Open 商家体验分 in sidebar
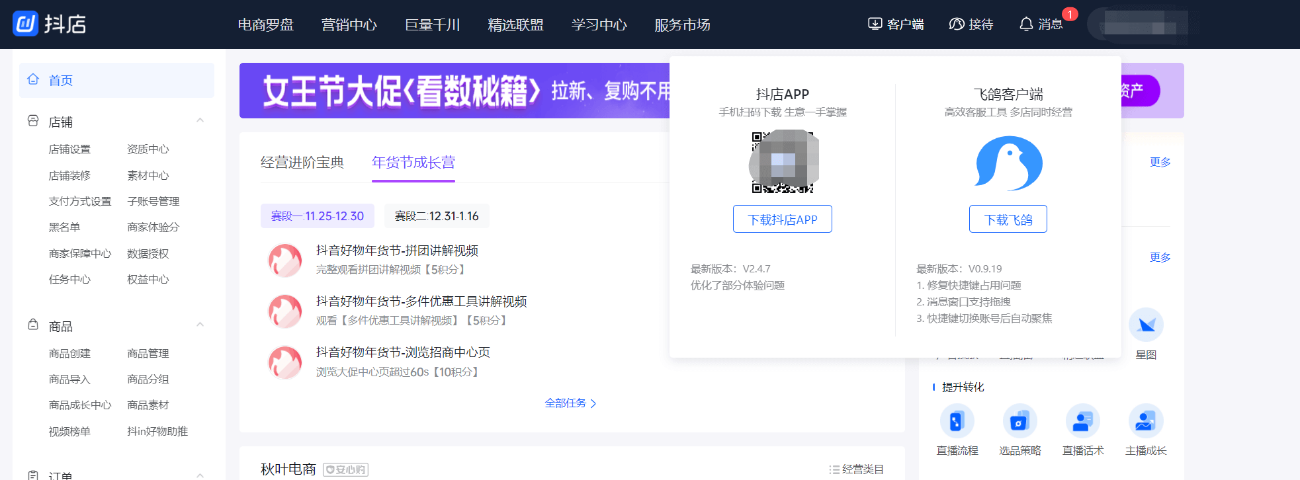Viewport: 1300px width, 480px height. (153, 227)
